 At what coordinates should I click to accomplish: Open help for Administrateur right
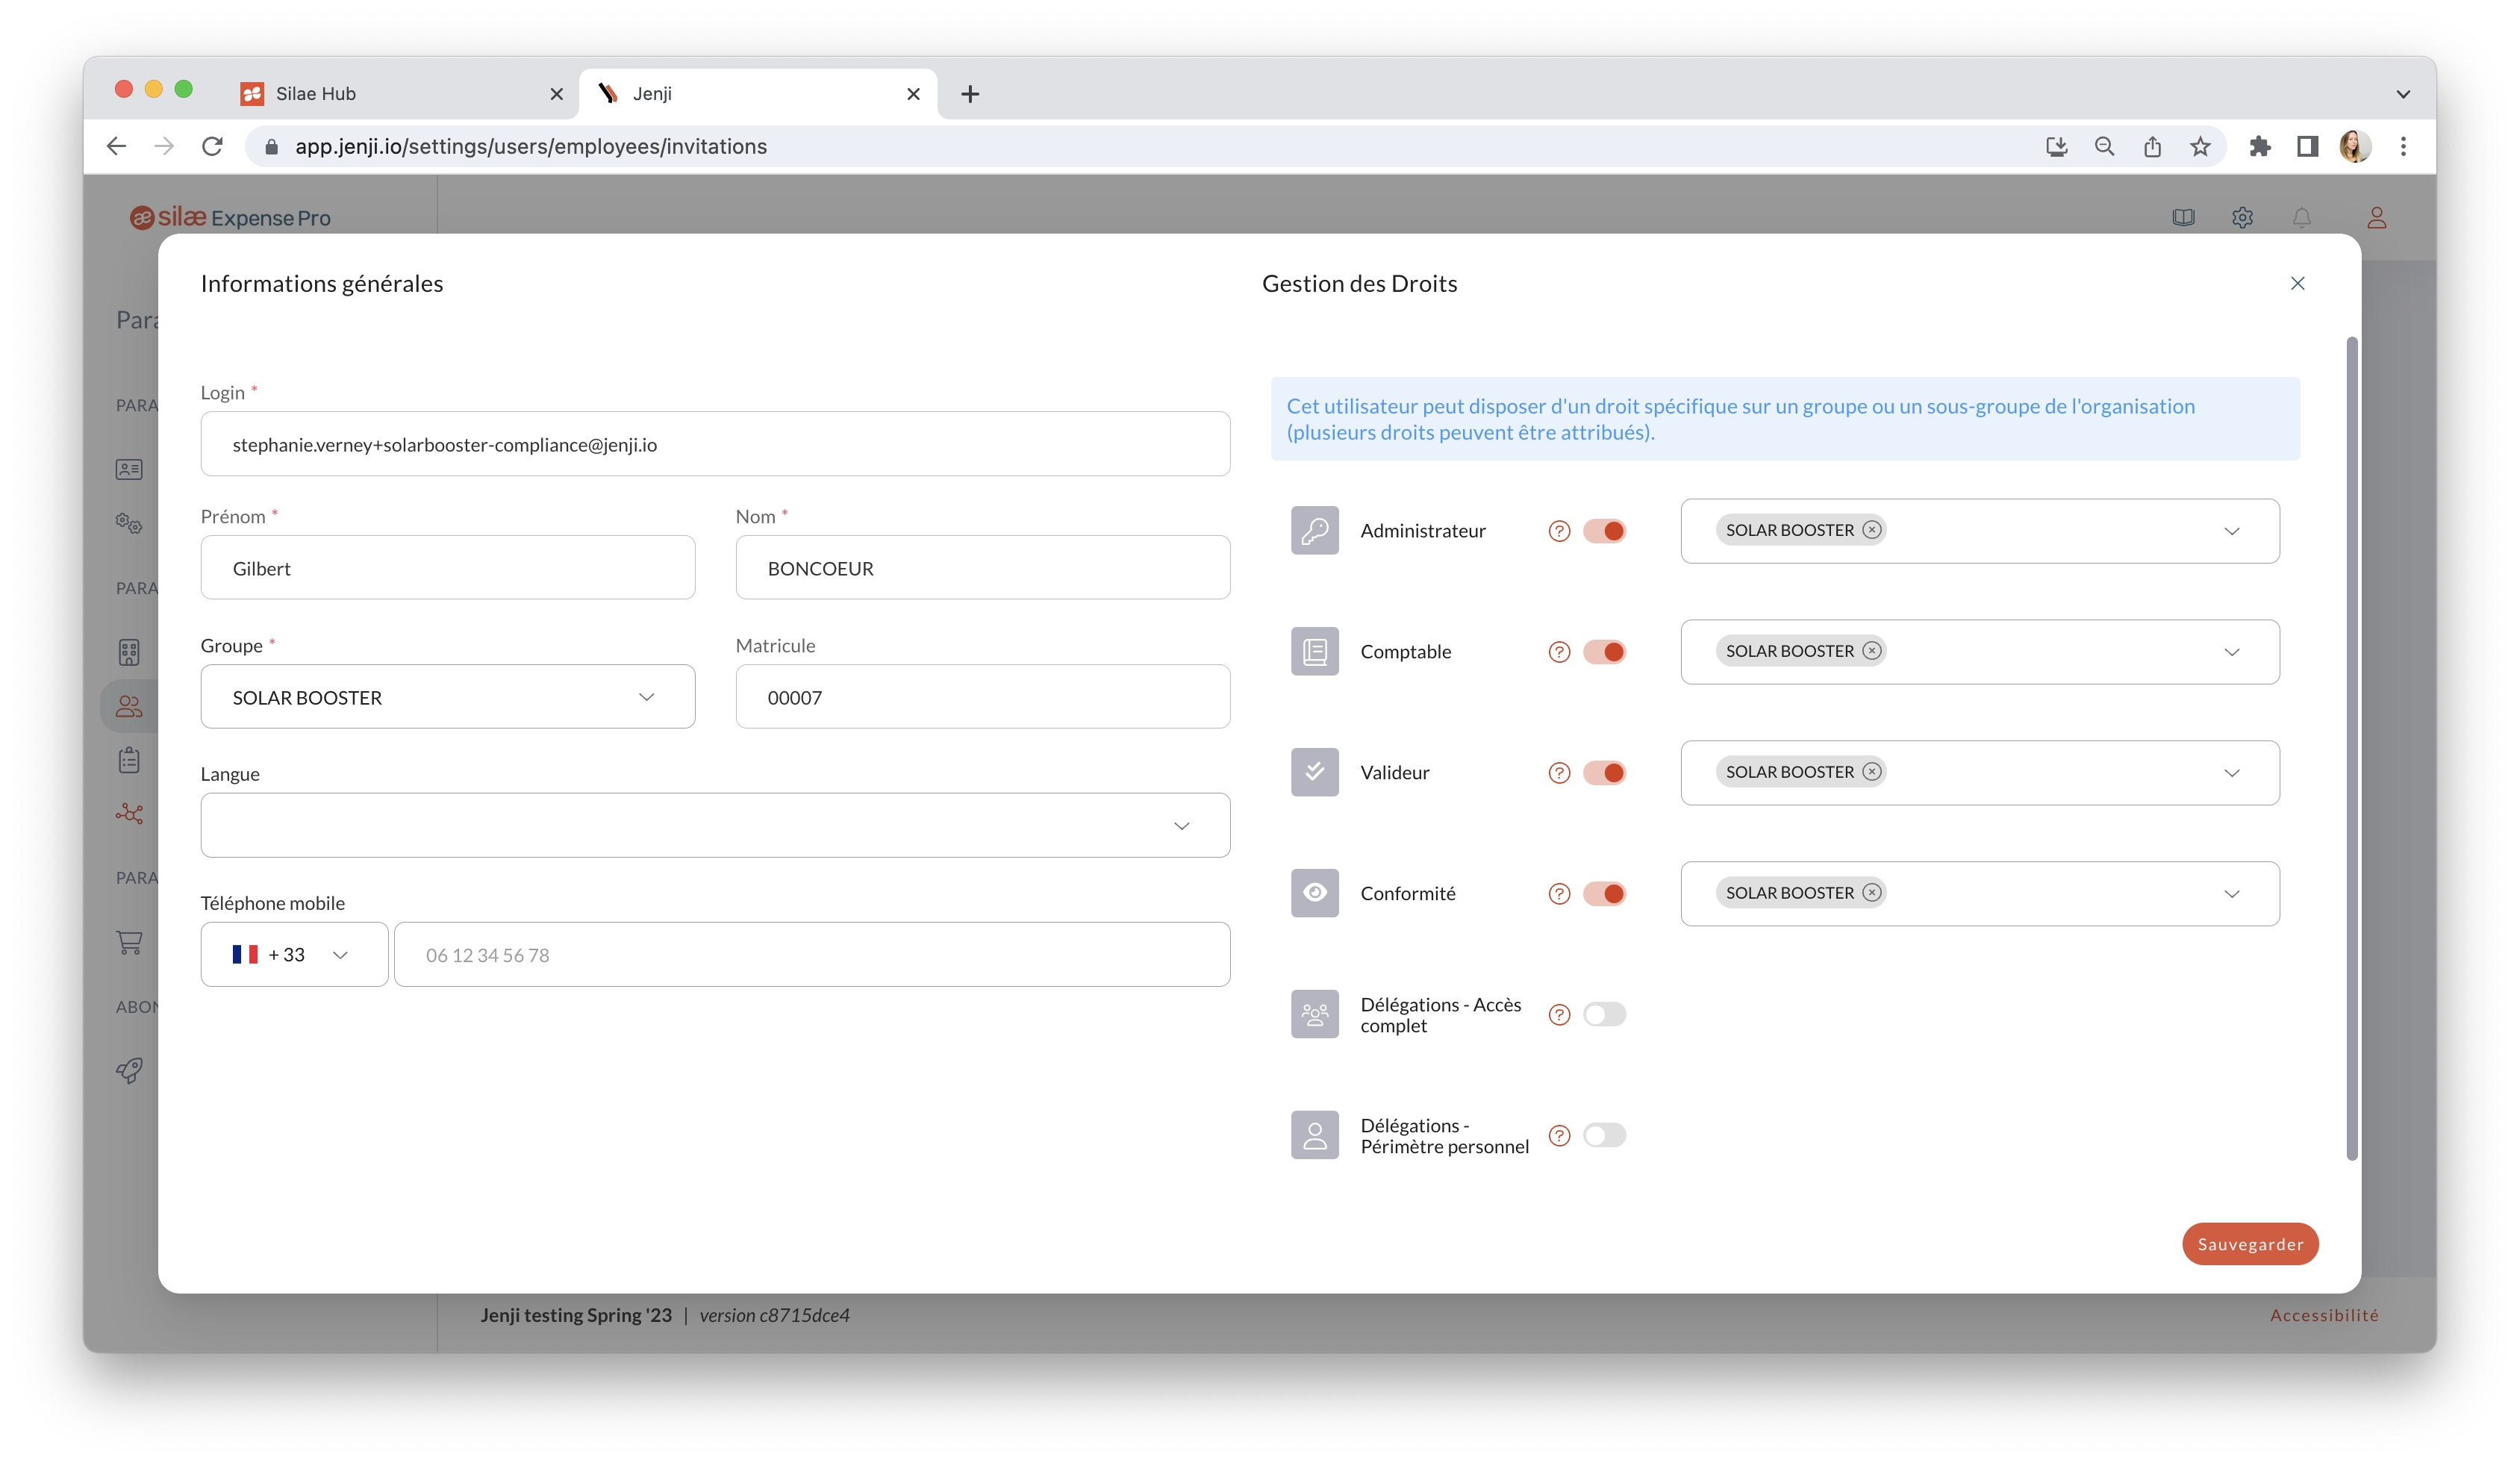(1559, 531)
